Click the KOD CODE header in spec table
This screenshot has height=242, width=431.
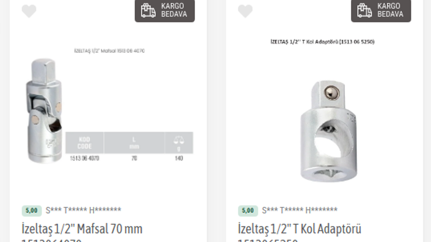pyautogui.click(x=85, y=143)
